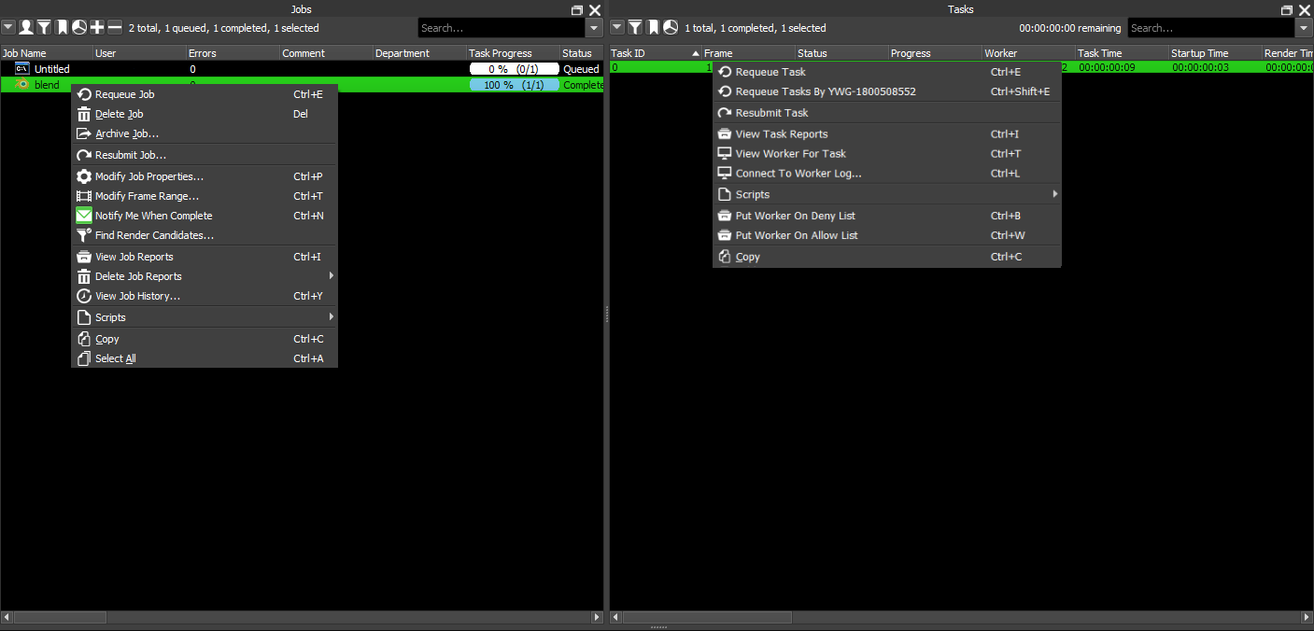This screenshot has width=1314, height=631.
Task: Click the 00:00:00:09 task time cell
Action: pos(1108,67)
